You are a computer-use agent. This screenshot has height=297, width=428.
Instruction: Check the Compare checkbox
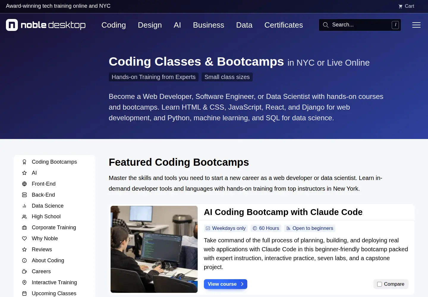click(x=380, y=284)
